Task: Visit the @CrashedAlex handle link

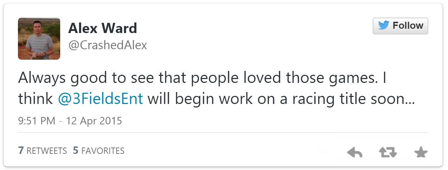Action: tap(108, 45)
